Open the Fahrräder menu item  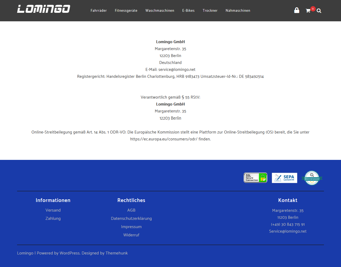pos(99,11)
